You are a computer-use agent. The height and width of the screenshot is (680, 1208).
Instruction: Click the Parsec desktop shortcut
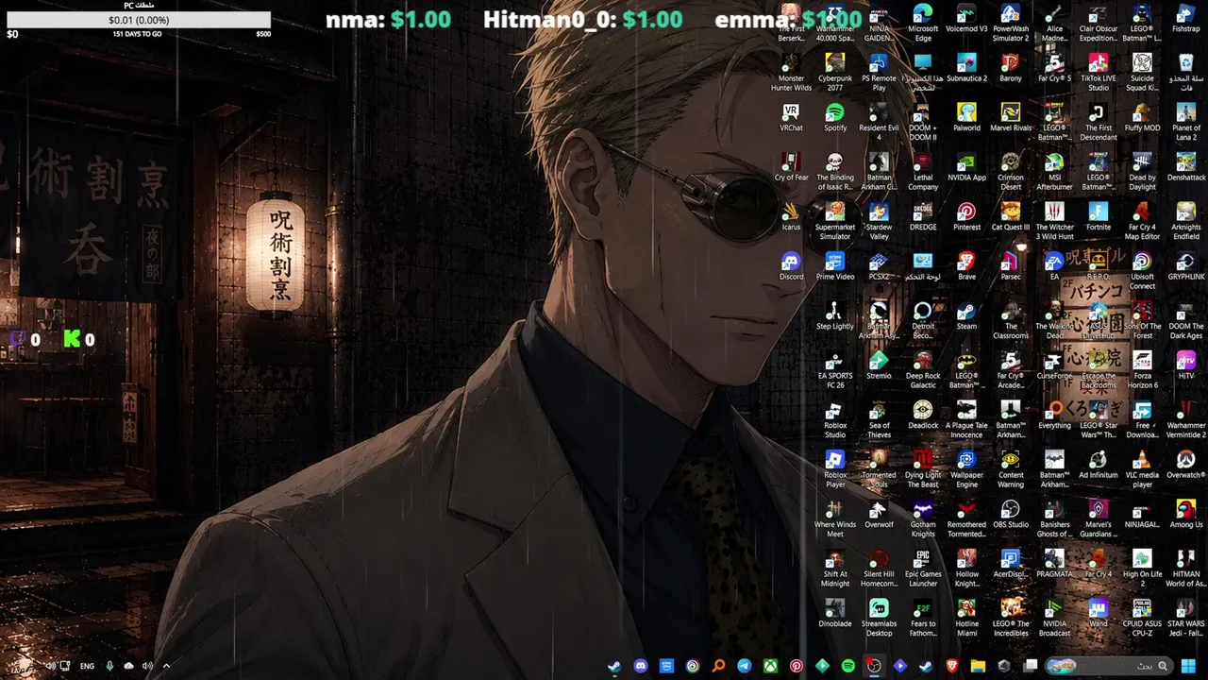[1010, 266]
